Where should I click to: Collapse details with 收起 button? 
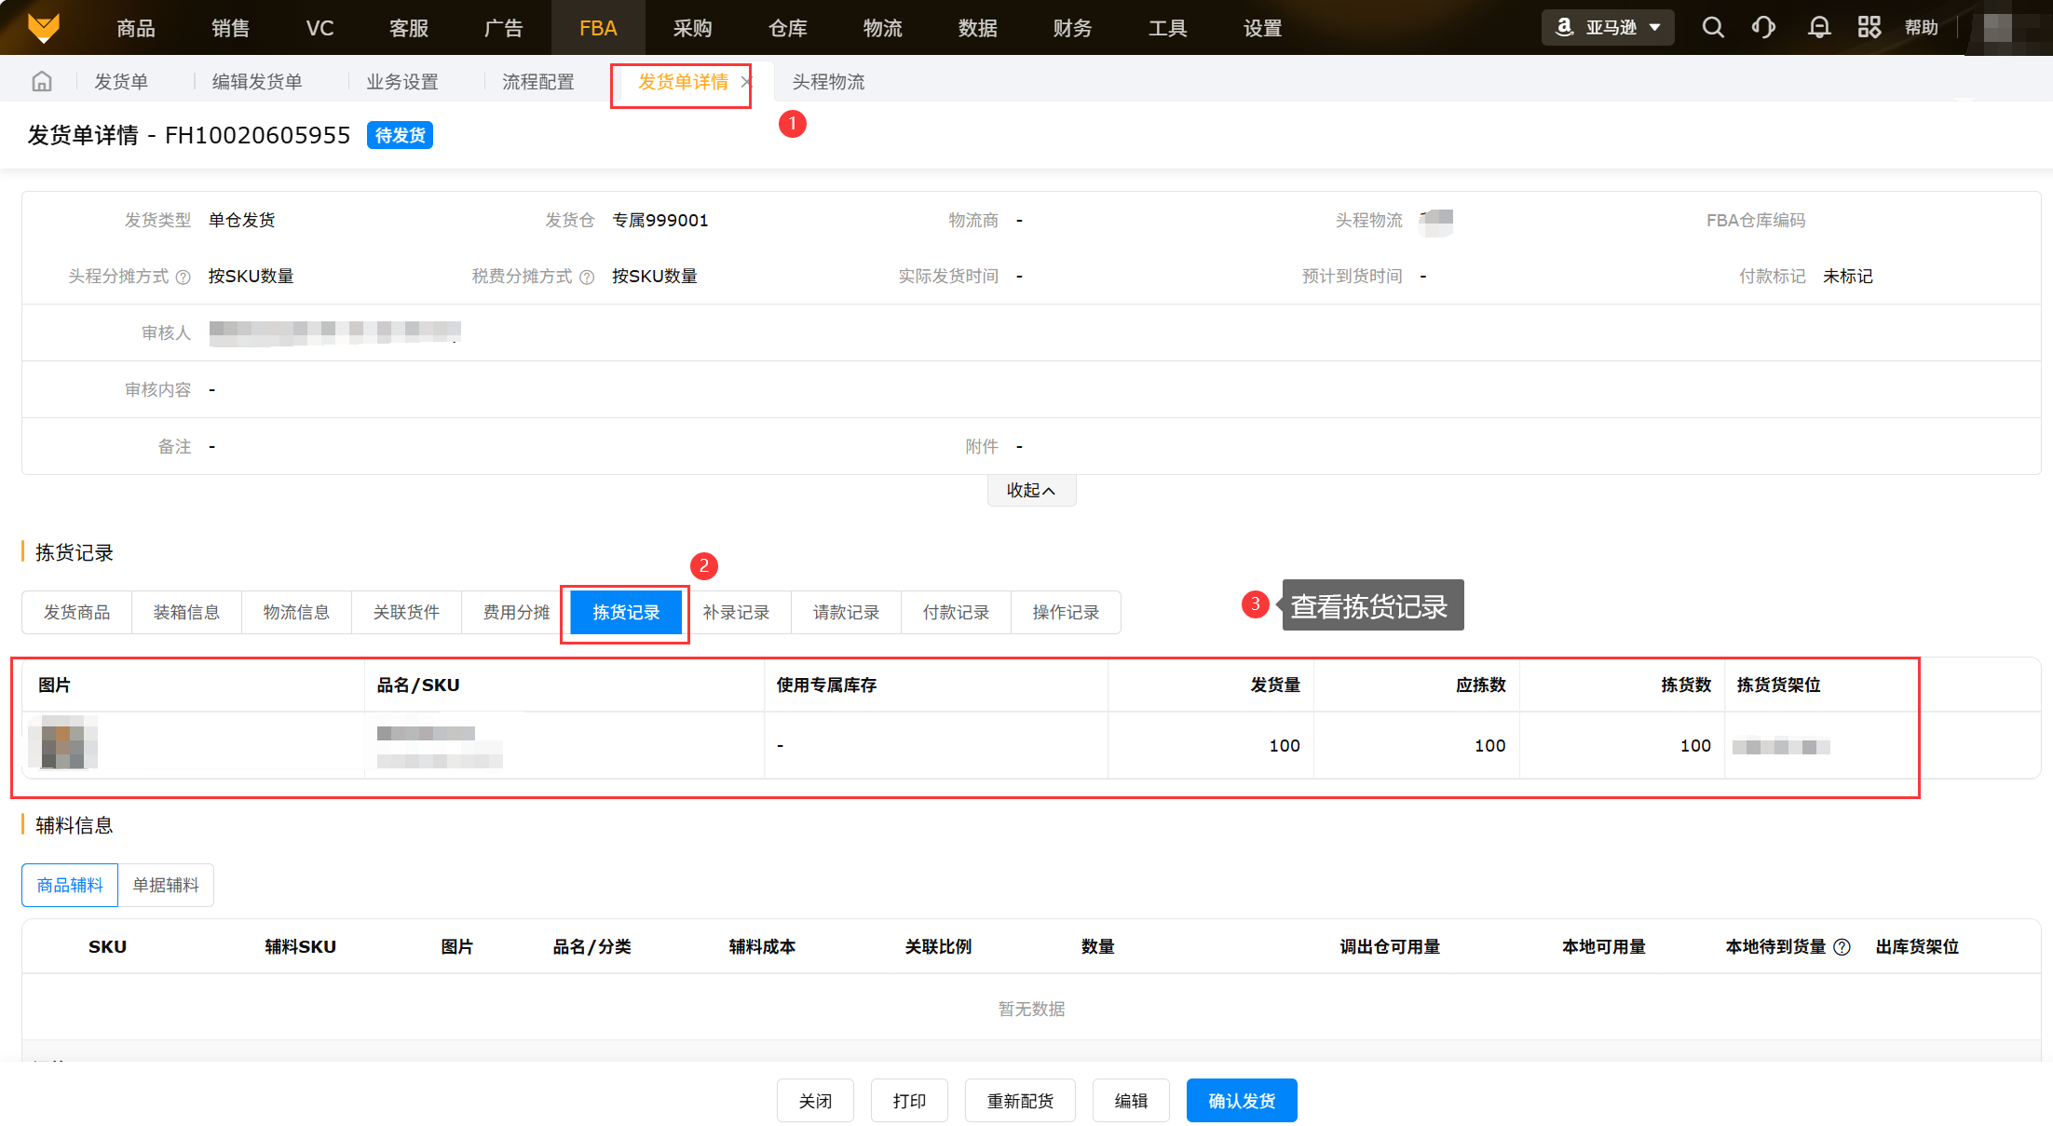(1030, 490)
